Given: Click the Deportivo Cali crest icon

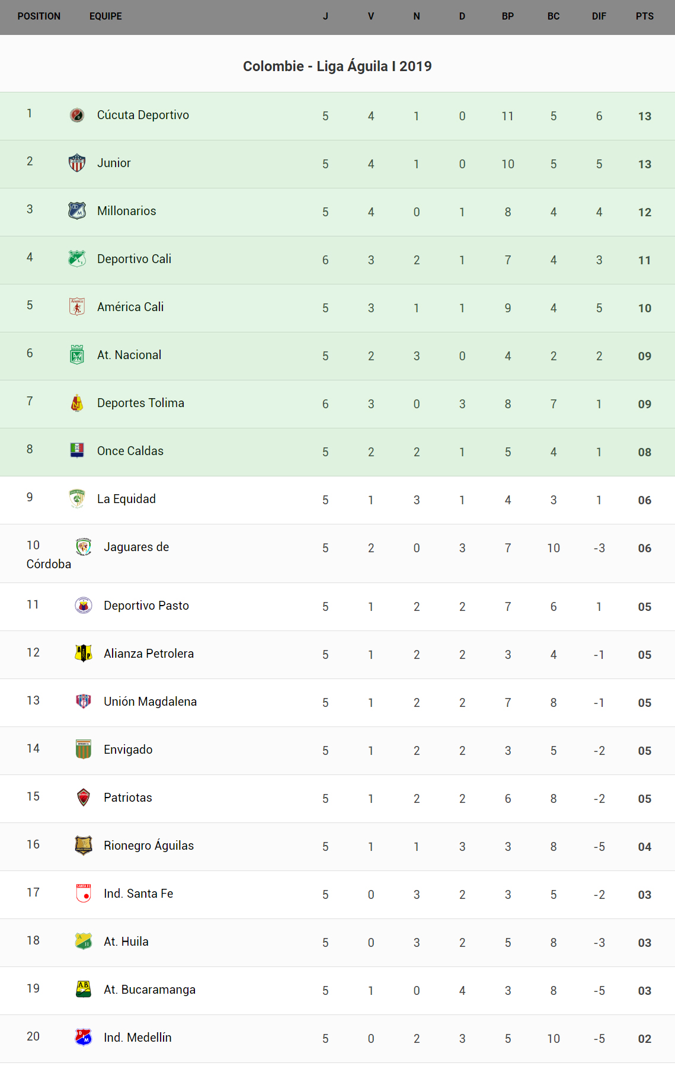Looking at the screenshot, I should click(x=77, y=259).
